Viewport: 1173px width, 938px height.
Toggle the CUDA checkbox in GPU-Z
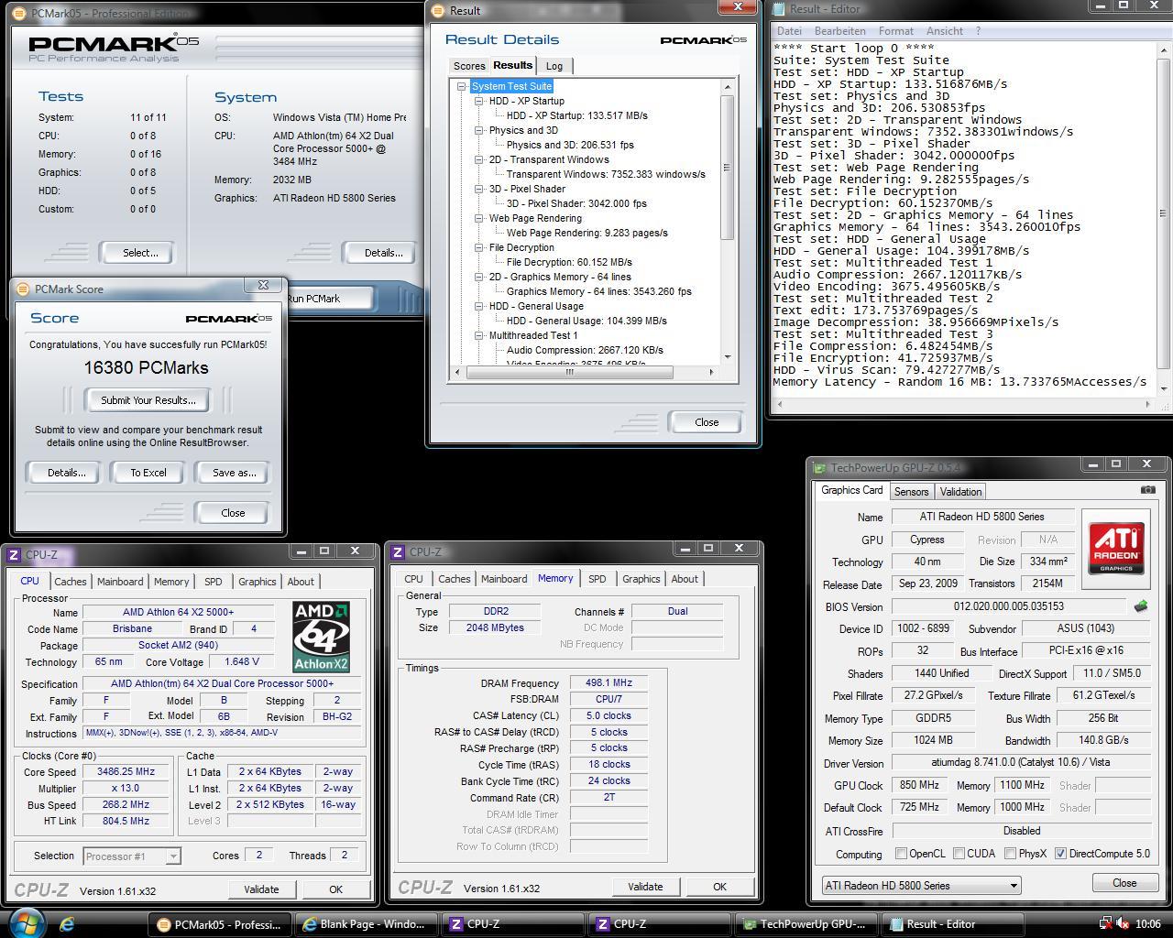click(x=958, y=854)
